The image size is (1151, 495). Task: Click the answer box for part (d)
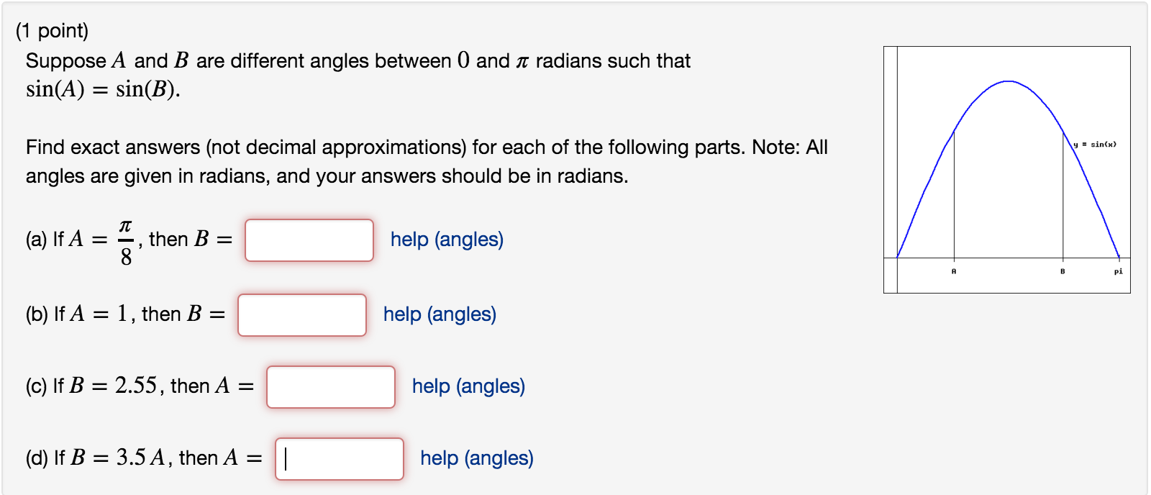(x=340, y=459)
